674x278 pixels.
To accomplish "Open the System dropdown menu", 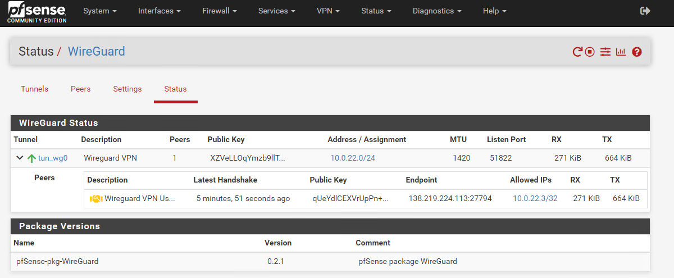I will click(x=99, y=11).
